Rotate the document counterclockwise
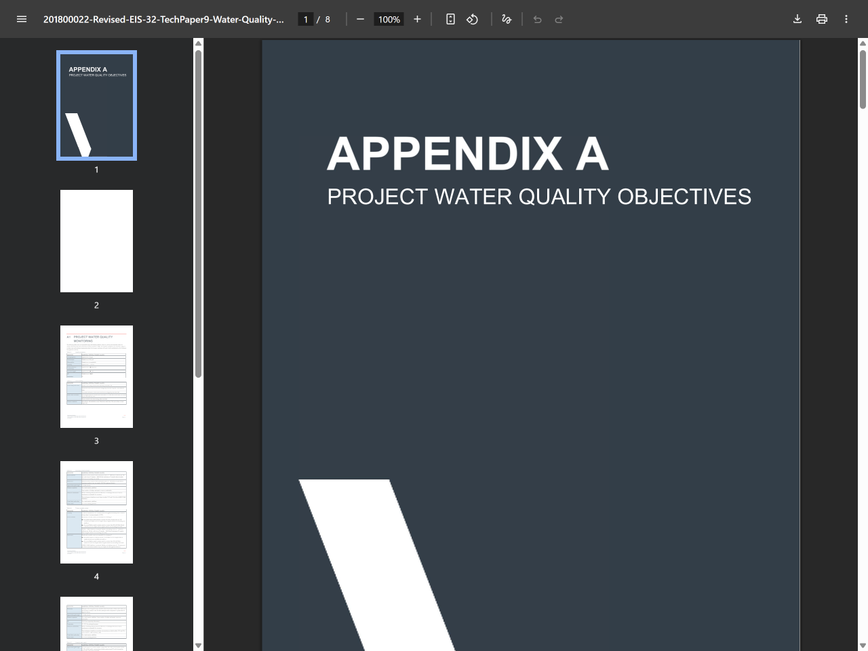Viewport: 868px width, 651px height. pos(472,19)
